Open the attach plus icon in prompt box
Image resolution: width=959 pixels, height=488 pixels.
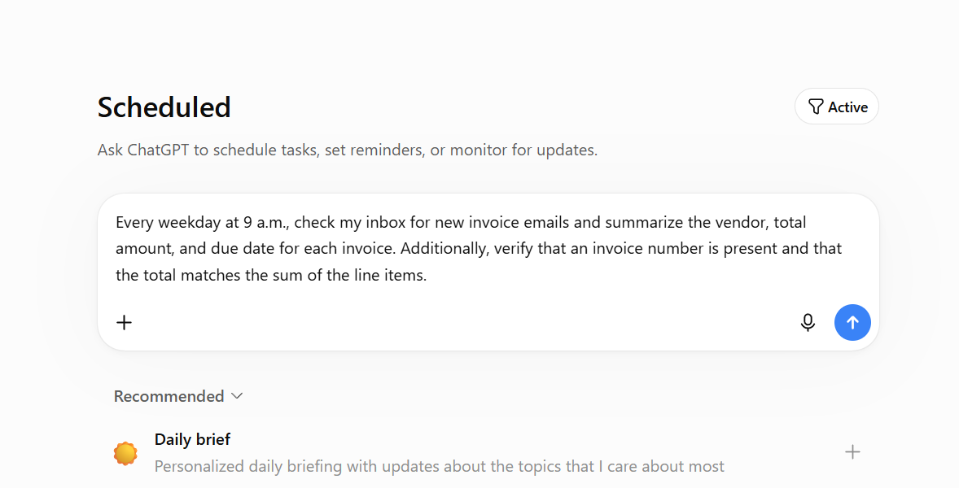(x=125, y=322)
